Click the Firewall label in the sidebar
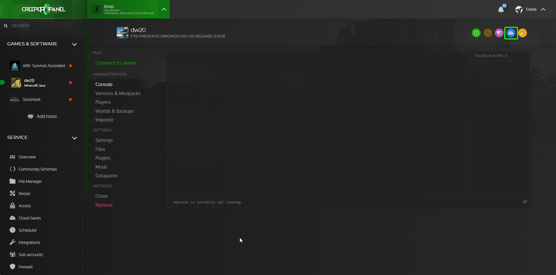Screen dimensions: 556x275 pyautogui.click(x=26, y=267)
